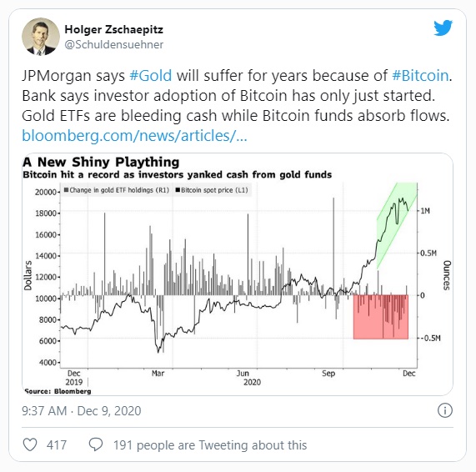476x472 pixels.
Task: Follow the #Gold hashtag
Action: point(151,75)
